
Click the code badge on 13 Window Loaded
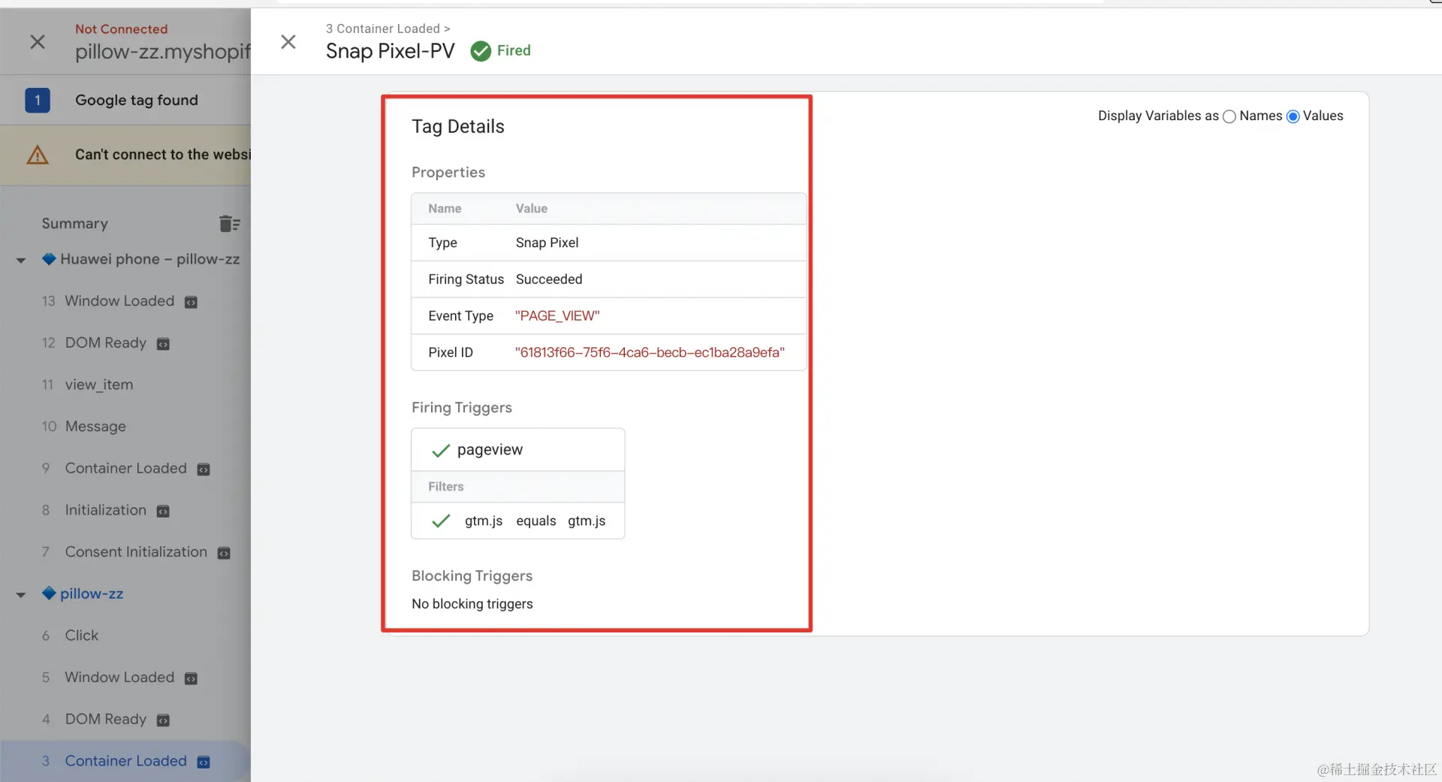tap(192, 302)
